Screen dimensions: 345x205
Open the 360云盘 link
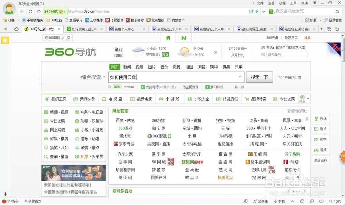(272, 38)
